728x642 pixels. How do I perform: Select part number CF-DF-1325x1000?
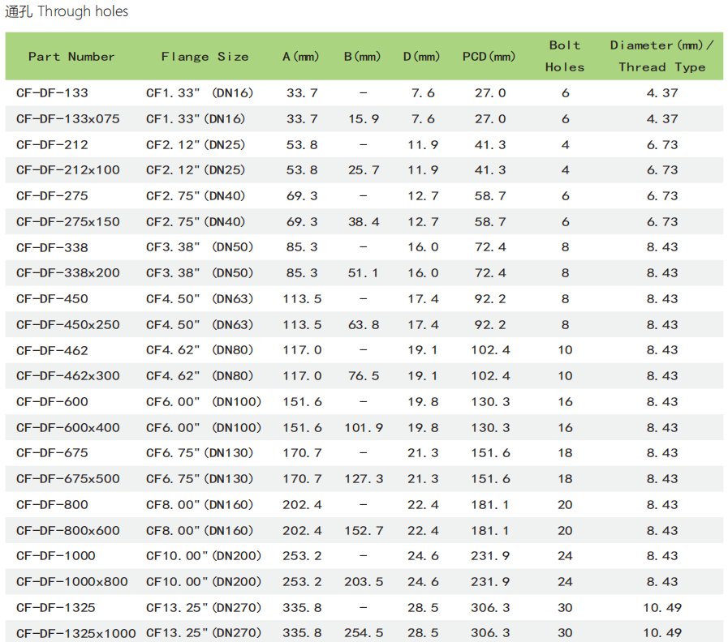point(75,633)
